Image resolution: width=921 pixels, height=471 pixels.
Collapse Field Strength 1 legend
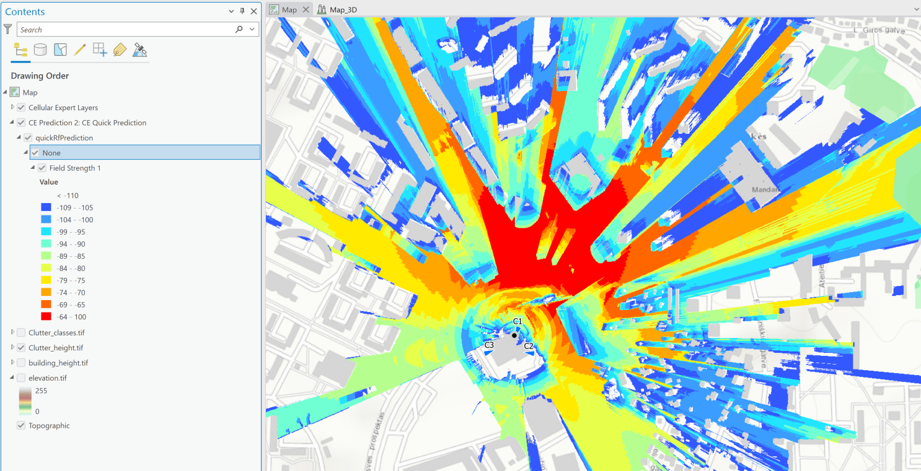click(x=33, y=168)
